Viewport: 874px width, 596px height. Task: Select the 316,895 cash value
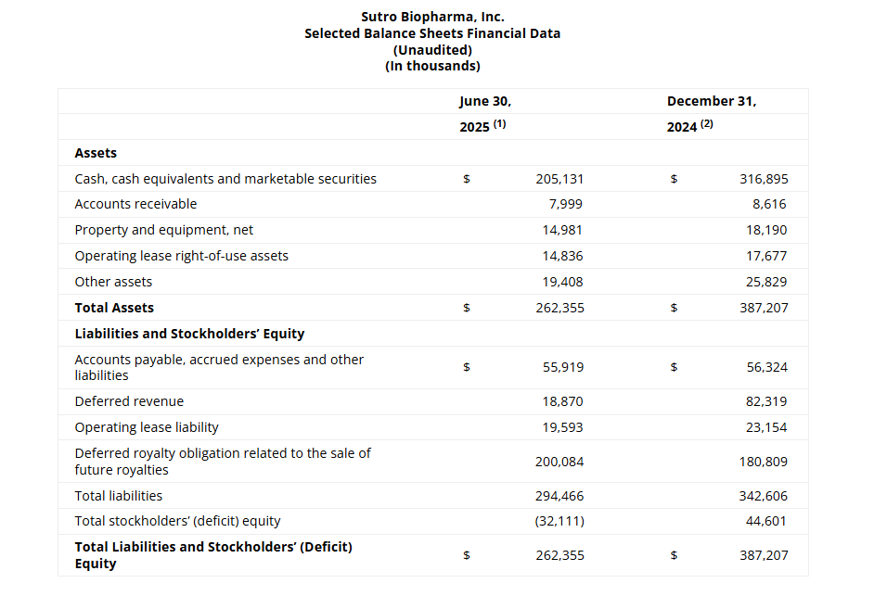coord(763,179)
